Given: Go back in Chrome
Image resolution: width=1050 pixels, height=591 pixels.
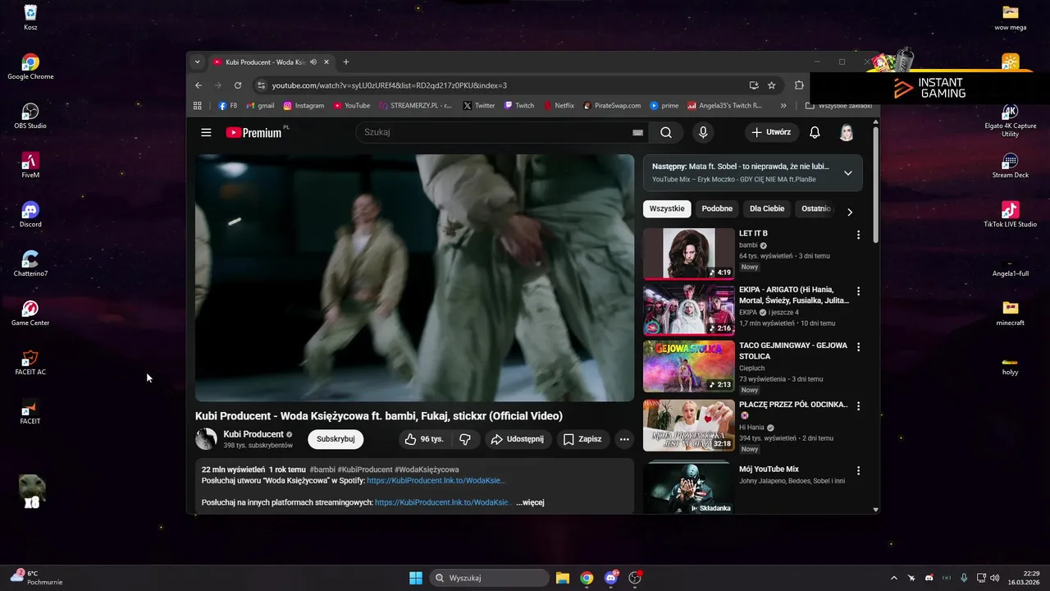Looking at the screenshot, I should (x=199, y=85).
